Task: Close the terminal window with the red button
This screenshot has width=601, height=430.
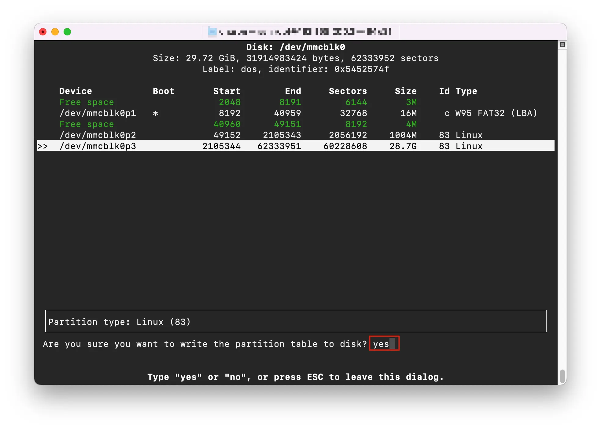Action: point(43,32)
